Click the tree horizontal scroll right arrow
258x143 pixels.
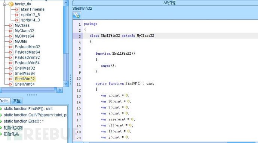[60, 90]
